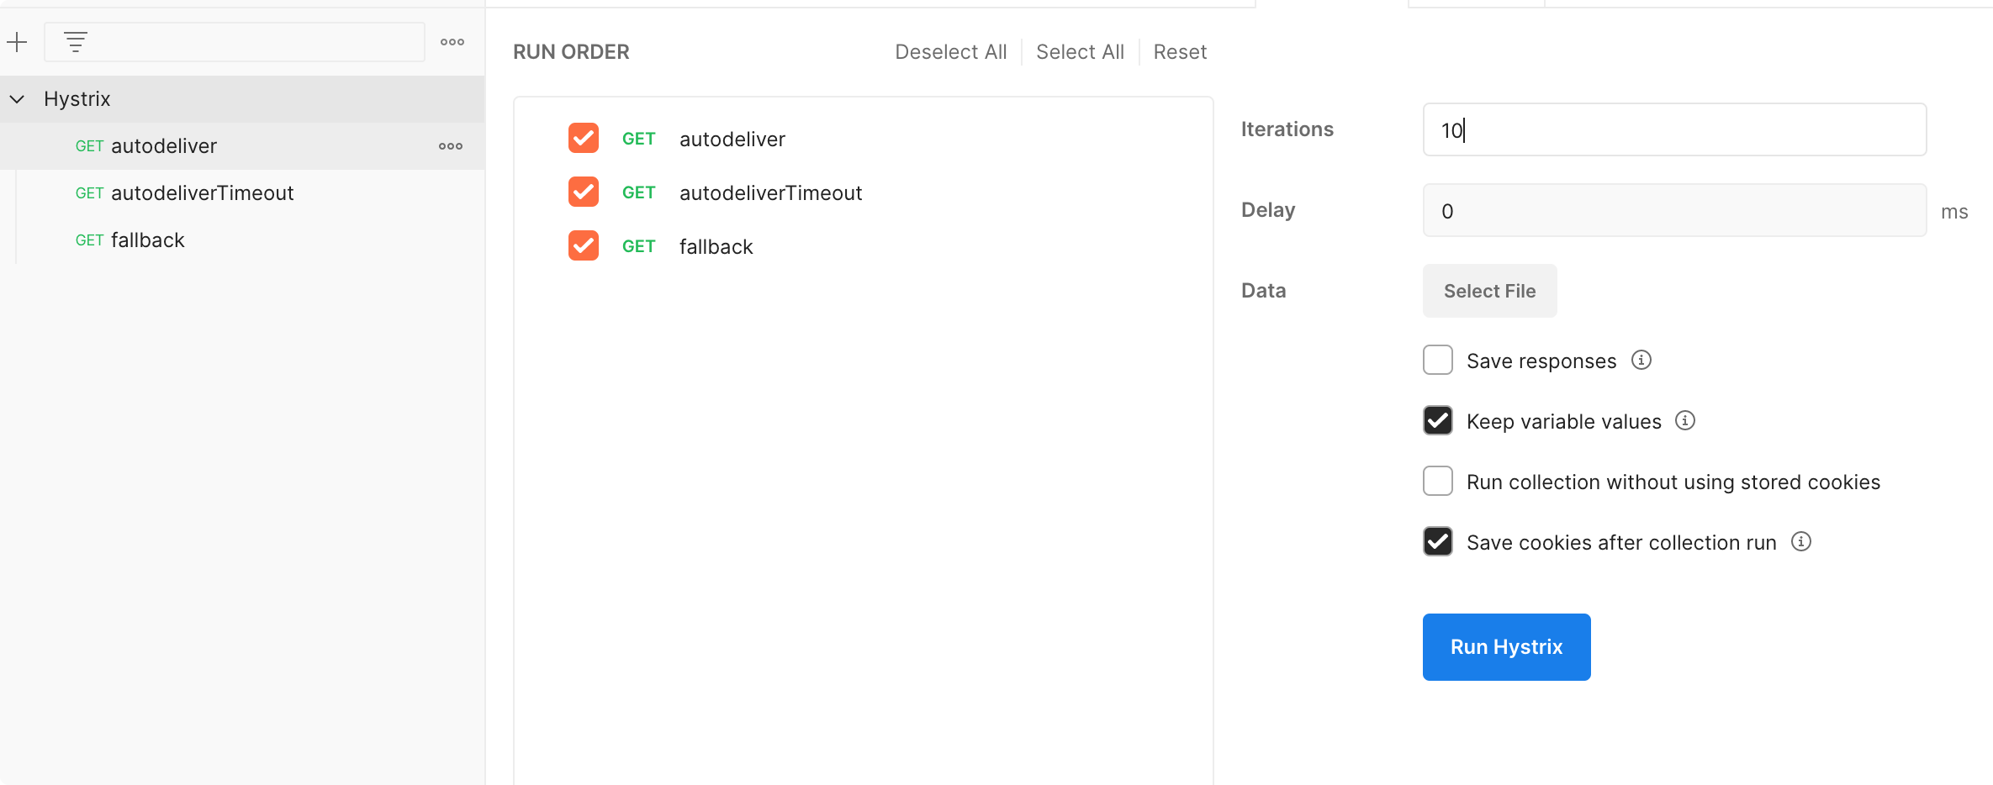The width and height of the screenshot is (1993, 785).
Task: Click the filter icon in the search box
Action: coord(76,42)
